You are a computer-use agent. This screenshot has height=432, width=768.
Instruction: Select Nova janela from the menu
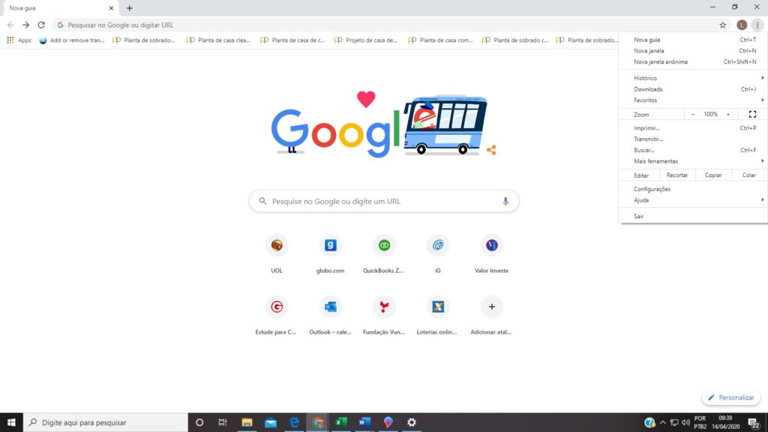(x=693, y=51)
